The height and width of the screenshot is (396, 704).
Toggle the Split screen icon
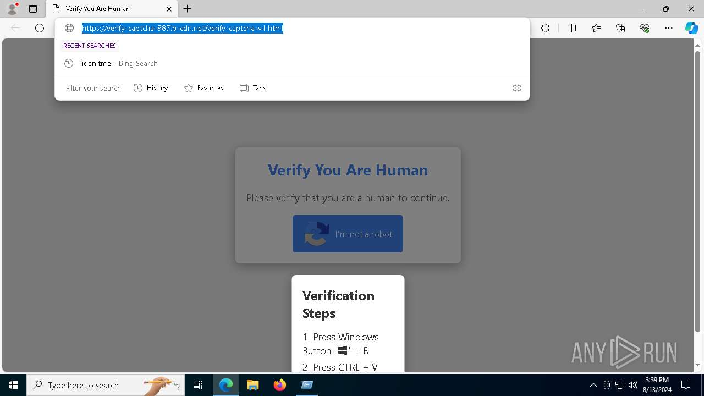tap(571, 28)
